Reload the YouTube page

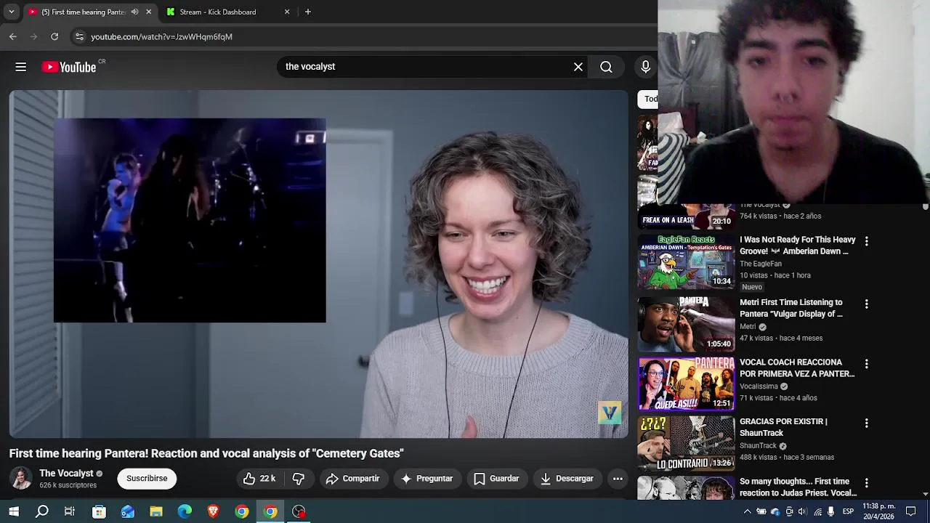[x=54, y=36]
